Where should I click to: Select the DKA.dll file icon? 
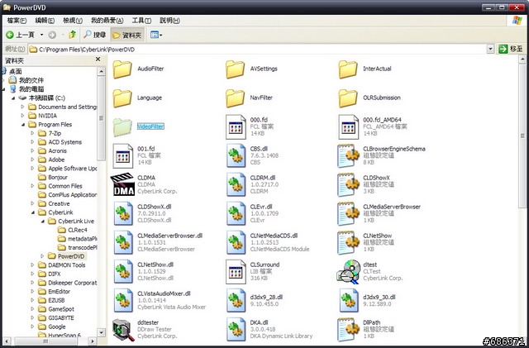[x=236, y=330]
